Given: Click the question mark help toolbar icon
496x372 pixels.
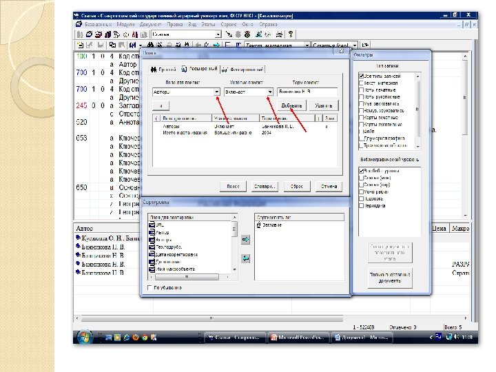Looking at the screenshot, I should coord(291,34).
